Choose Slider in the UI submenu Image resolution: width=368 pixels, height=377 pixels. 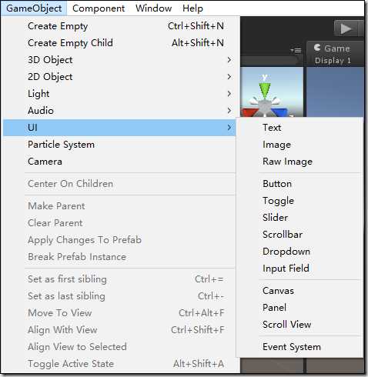(x=299, y=218)
